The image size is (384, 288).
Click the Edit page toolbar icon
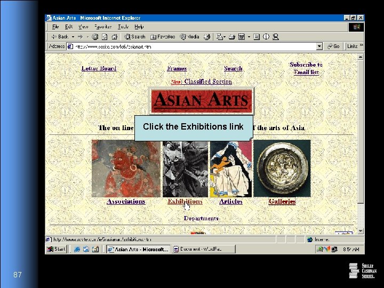click(x=242, y=37)
